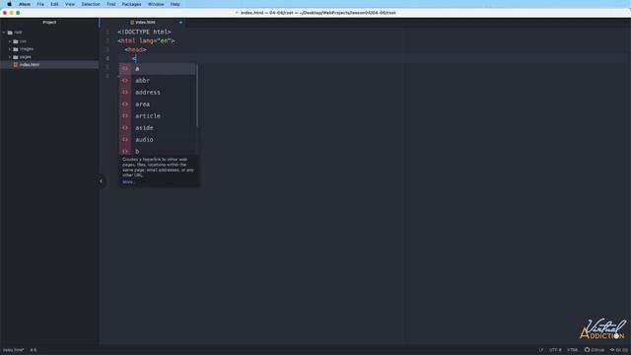
Task: Open the Atom application menu
Action: tap(25, 4)
